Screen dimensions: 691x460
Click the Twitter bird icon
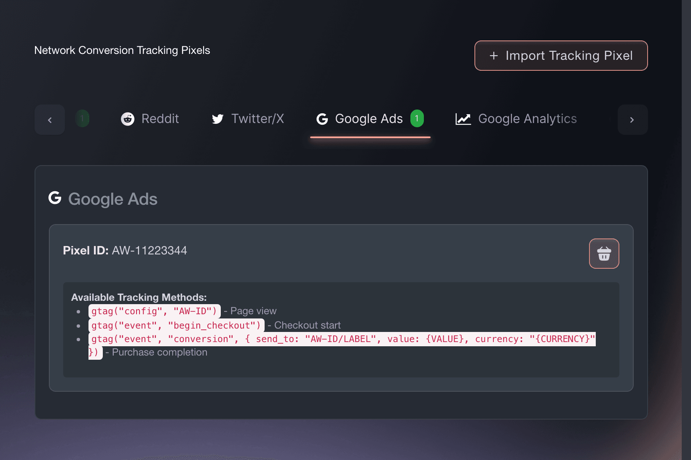tap(218, 119)
